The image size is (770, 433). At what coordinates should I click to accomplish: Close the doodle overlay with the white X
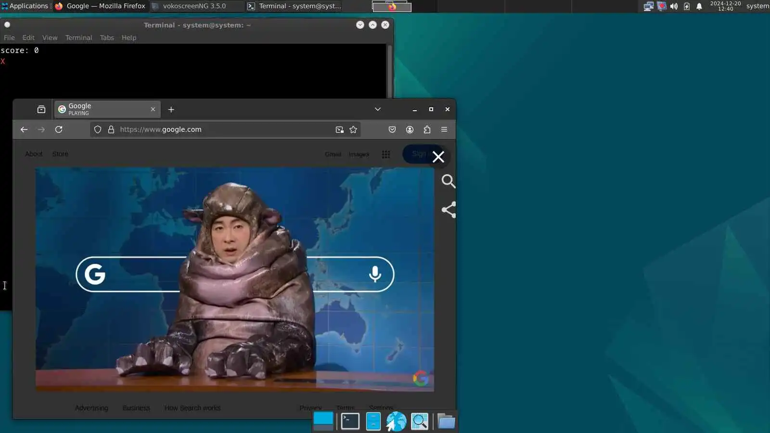438,157
